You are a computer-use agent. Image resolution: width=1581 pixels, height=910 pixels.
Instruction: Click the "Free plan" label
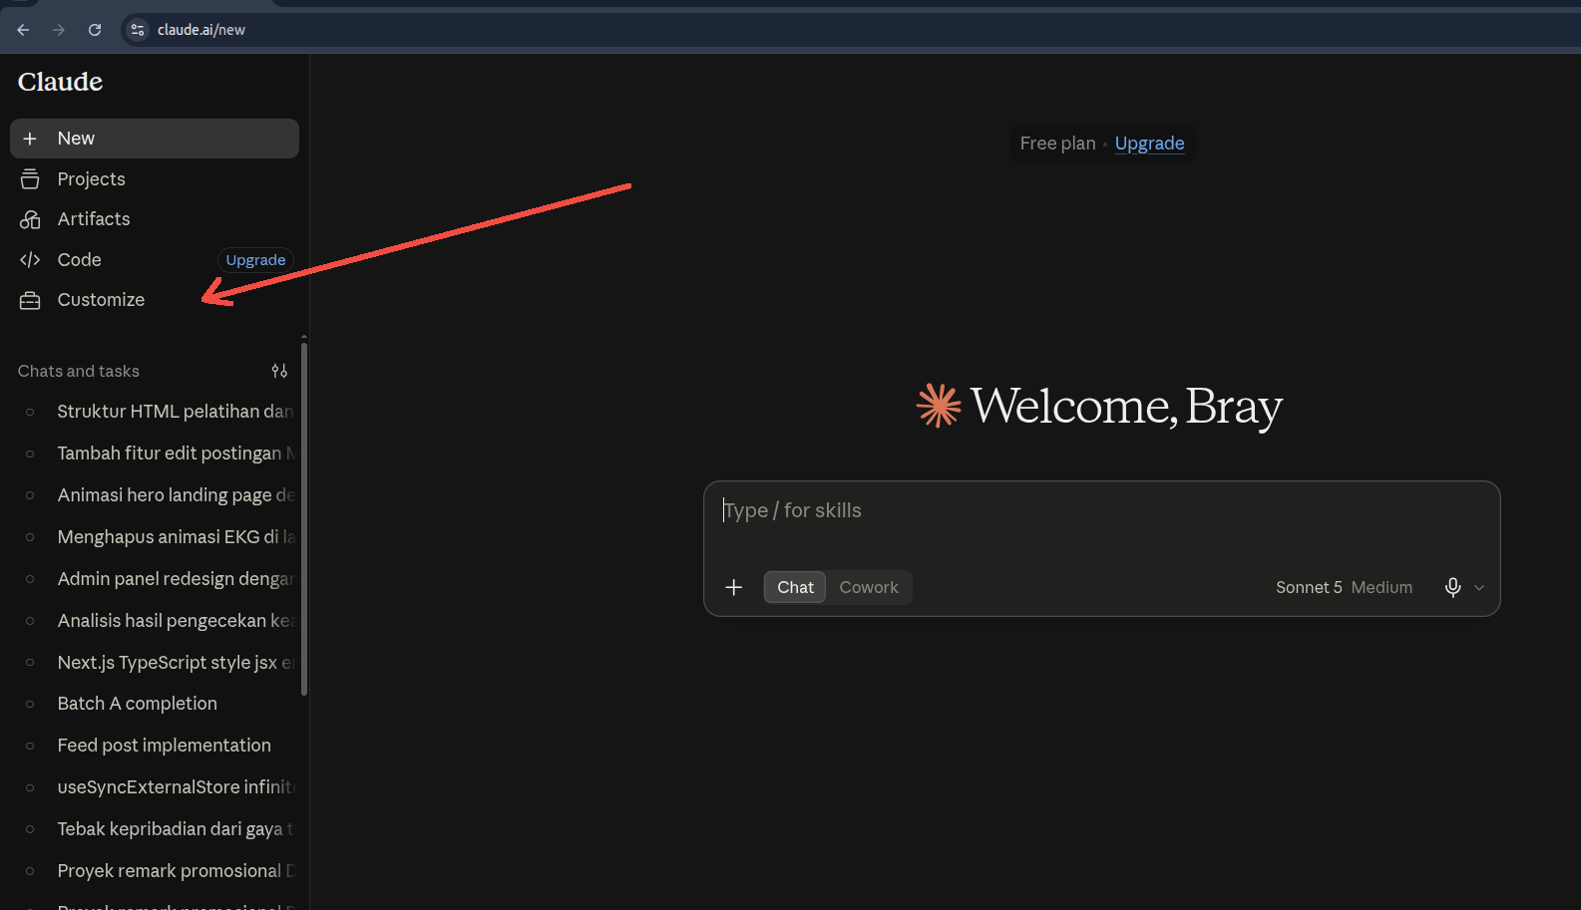pos(1057,144)
